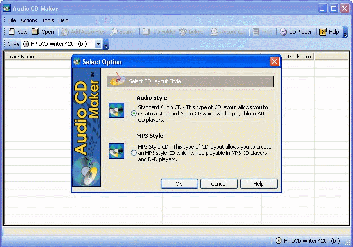Click the disc icon in Drive combo box
Screen dimensions: 353x247
[26, 44]
